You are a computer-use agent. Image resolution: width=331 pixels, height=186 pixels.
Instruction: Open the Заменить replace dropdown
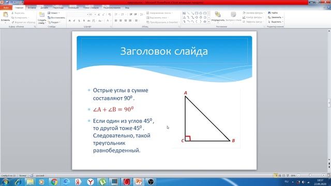point(276,17)
